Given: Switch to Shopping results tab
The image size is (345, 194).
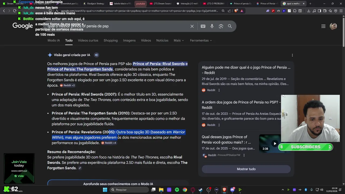Looking at the screenshot, I should click(x=111, y=40).
